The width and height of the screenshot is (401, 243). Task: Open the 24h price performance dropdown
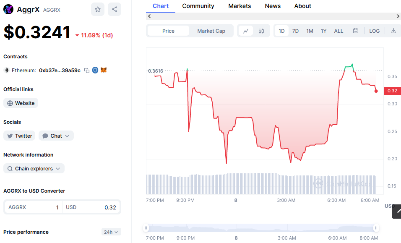click(x=111, y=232)
